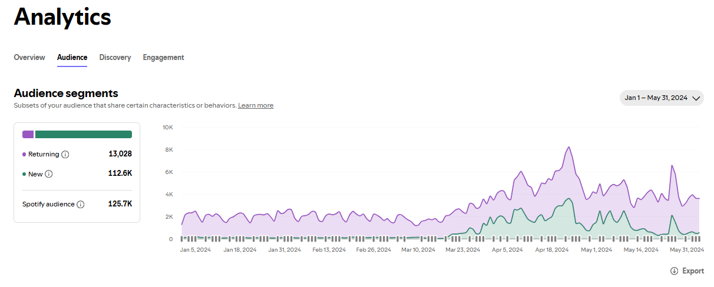Click the 8K y-axis label
The width and height of the screenshot is (714, 287).
coord(169,150)
